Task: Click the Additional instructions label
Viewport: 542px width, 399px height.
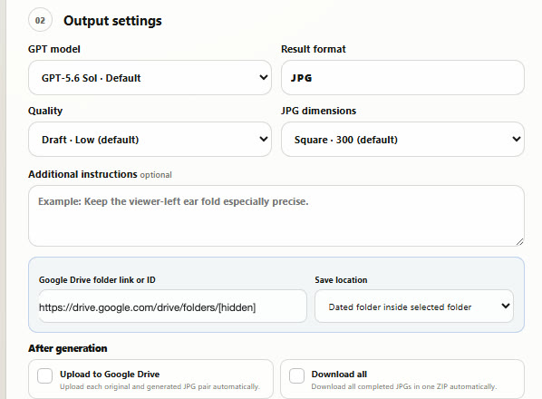Action: [x=82, y=174]
